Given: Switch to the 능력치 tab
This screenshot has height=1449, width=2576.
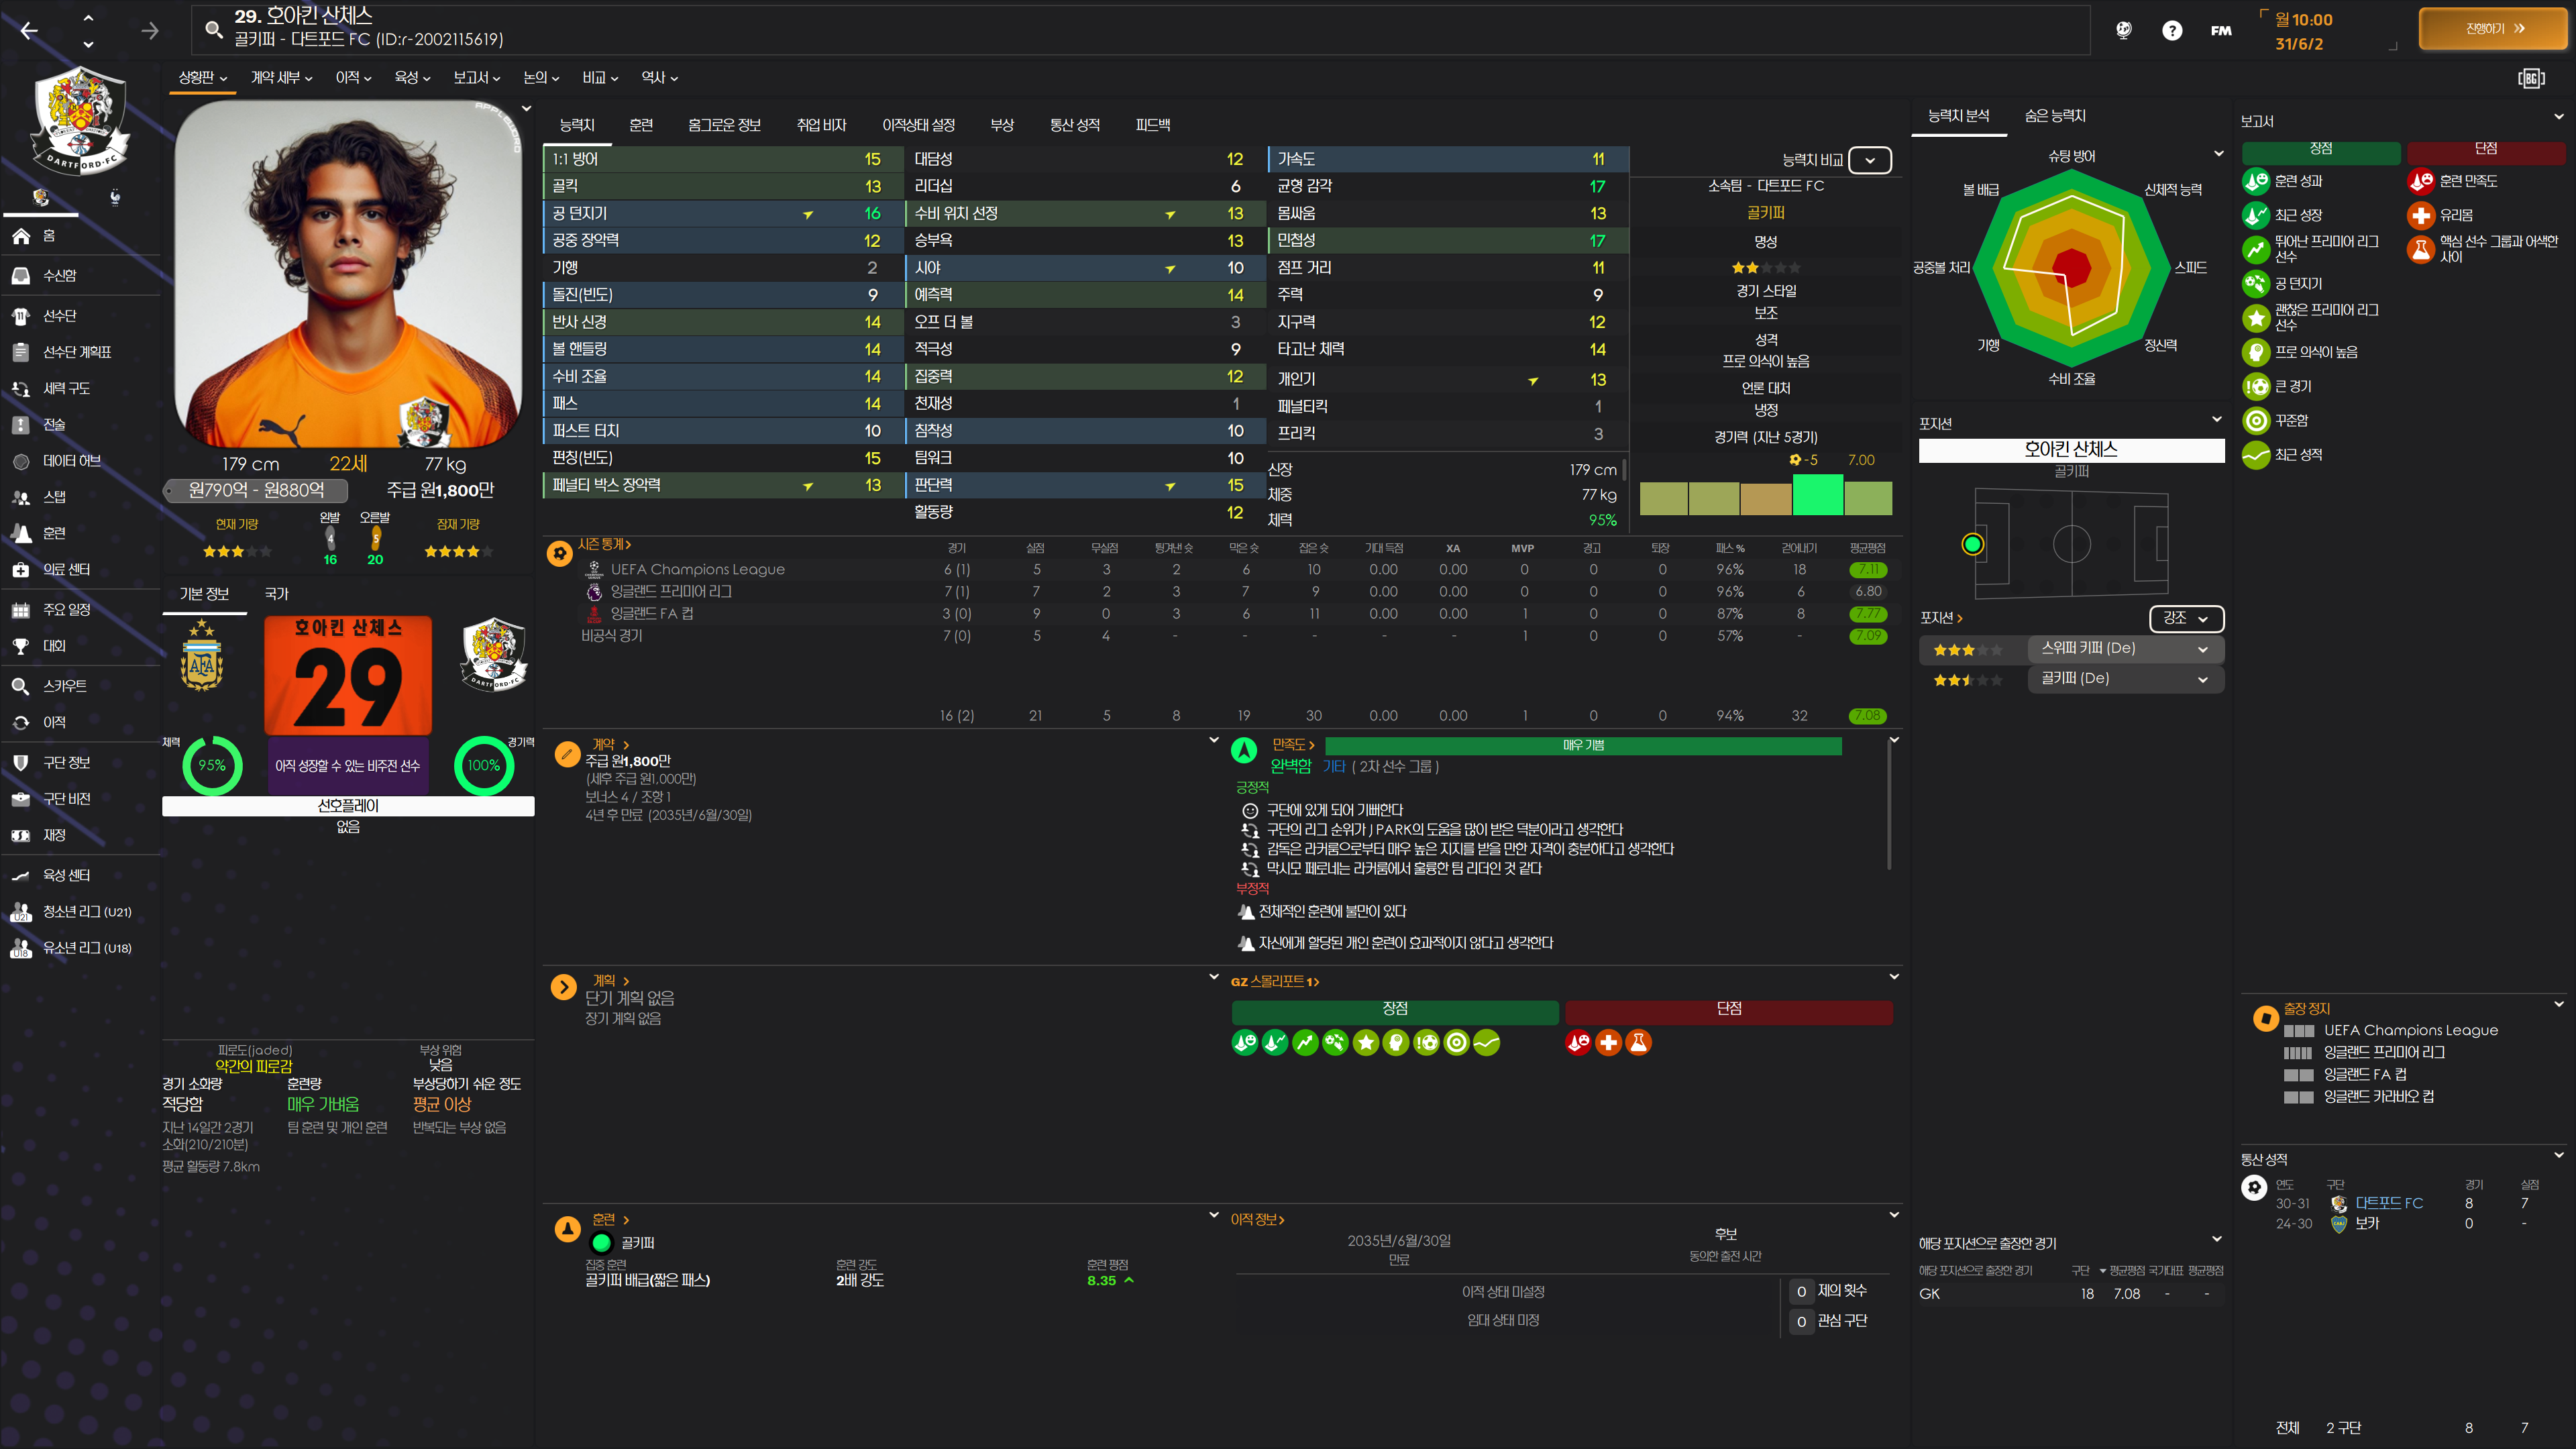Looking at the screenshot, I should pyautogui.click(x=577, y=125).
